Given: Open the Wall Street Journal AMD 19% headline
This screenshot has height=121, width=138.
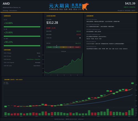Looking at the screenshot, I should click(94, 31).
